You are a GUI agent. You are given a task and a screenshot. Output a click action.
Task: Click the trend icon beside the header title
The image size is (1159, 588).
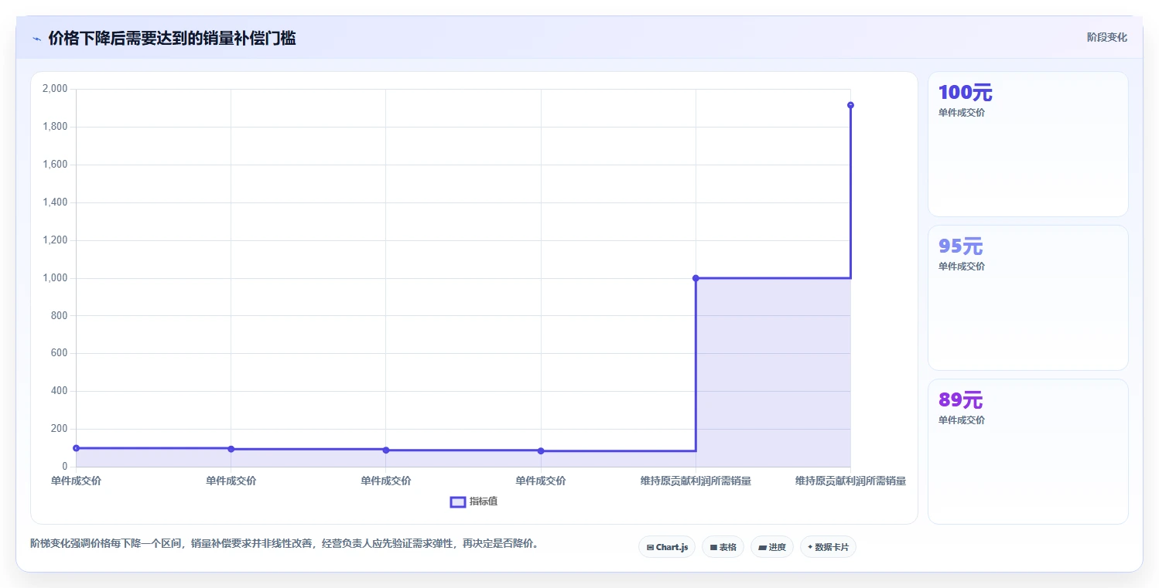tap(36, 39)
